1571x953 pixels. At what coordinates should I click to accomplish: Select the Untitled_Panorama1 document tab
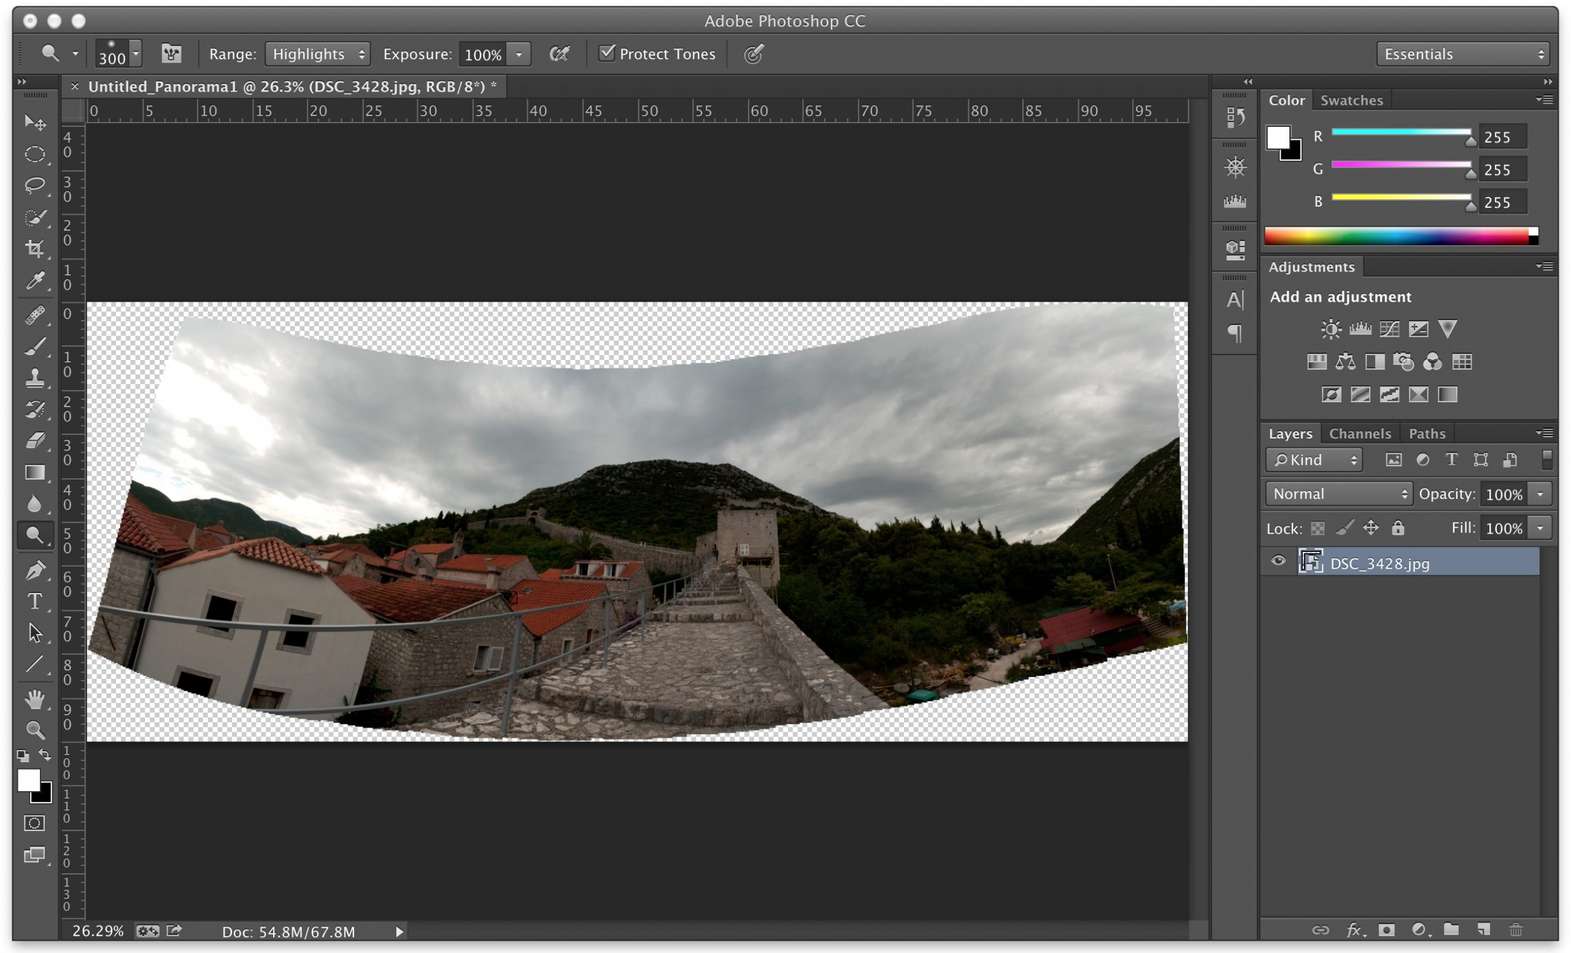(292, 86)
